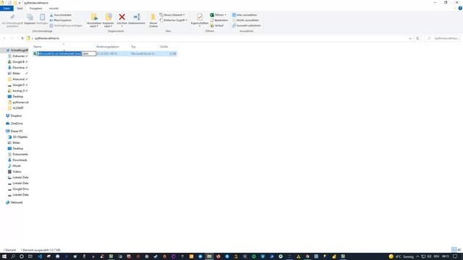Open Musik folder in sidebar

pyautogui.click(x=17, y=166)
